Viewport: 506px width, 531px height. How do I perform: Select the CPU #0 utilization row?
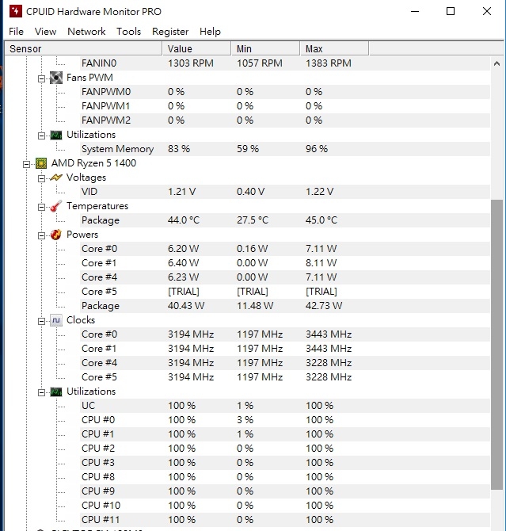pyautogui.click(x=284, y=420)
